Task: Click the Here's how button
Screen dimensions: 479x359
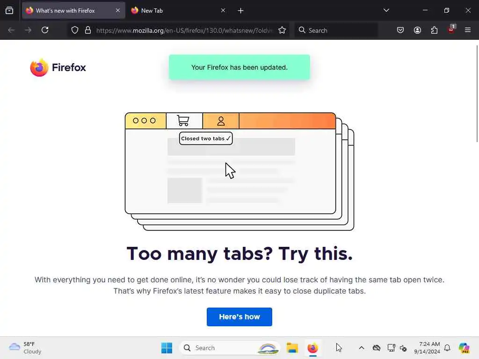Action: click(239, 317)
